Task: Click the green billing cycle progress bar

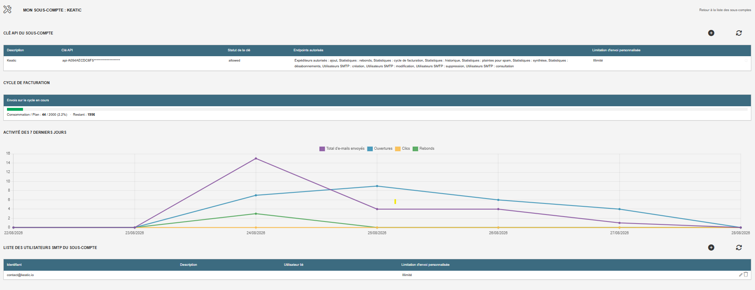Action: click(x=15, y=109)
